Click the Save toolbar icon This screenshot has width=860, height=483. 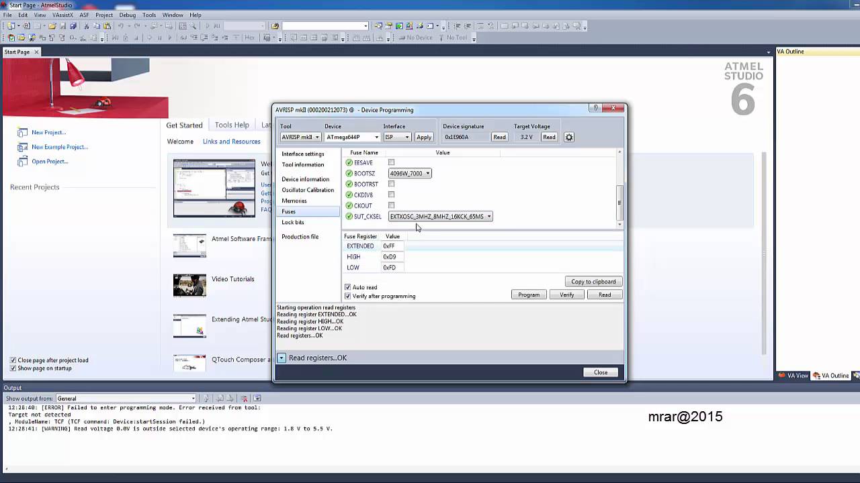pos(63,26)
